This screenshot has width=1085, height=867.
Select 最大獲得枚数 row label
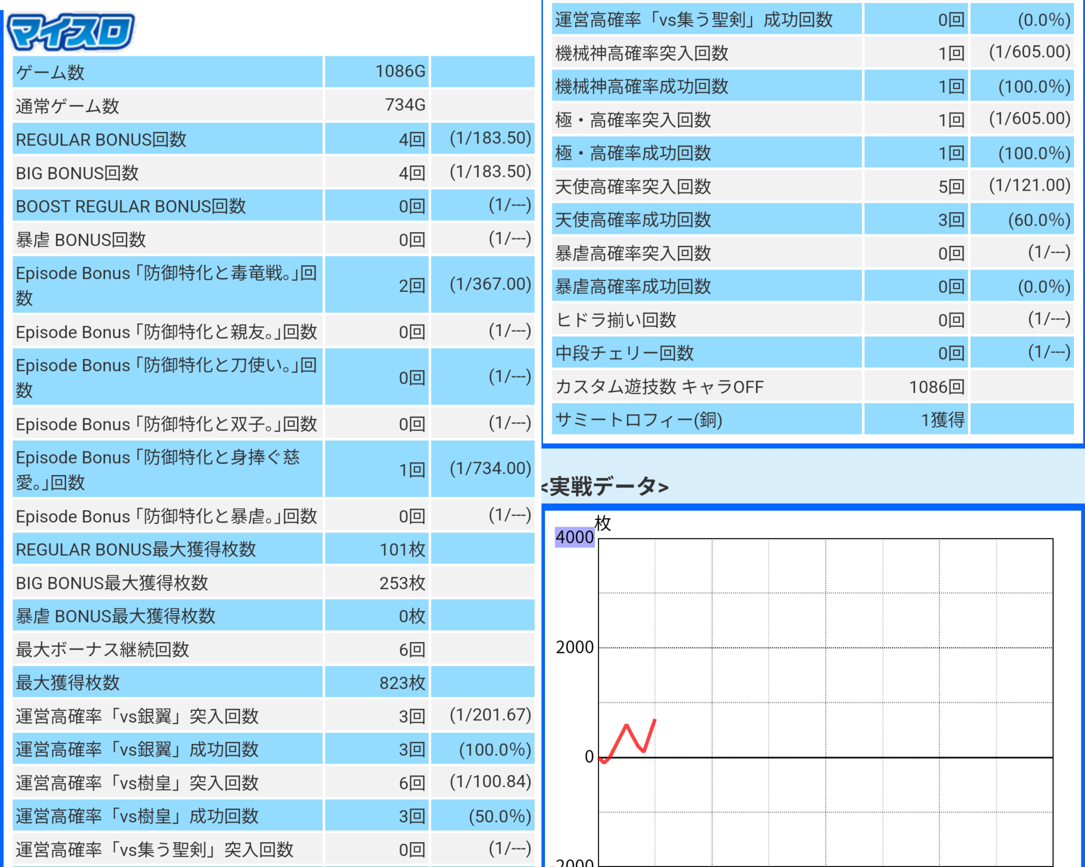(68, 683)
